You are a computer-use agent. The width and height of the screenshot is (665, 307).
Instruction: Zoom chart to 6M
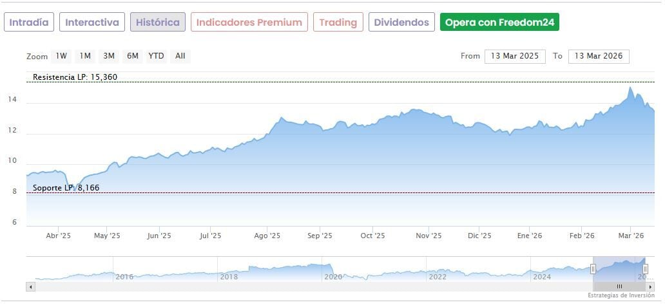point(133,56)
